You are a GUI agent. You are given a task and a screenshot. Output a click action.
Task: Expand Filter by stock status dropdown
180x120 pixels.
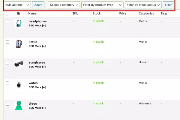point(143,5)
